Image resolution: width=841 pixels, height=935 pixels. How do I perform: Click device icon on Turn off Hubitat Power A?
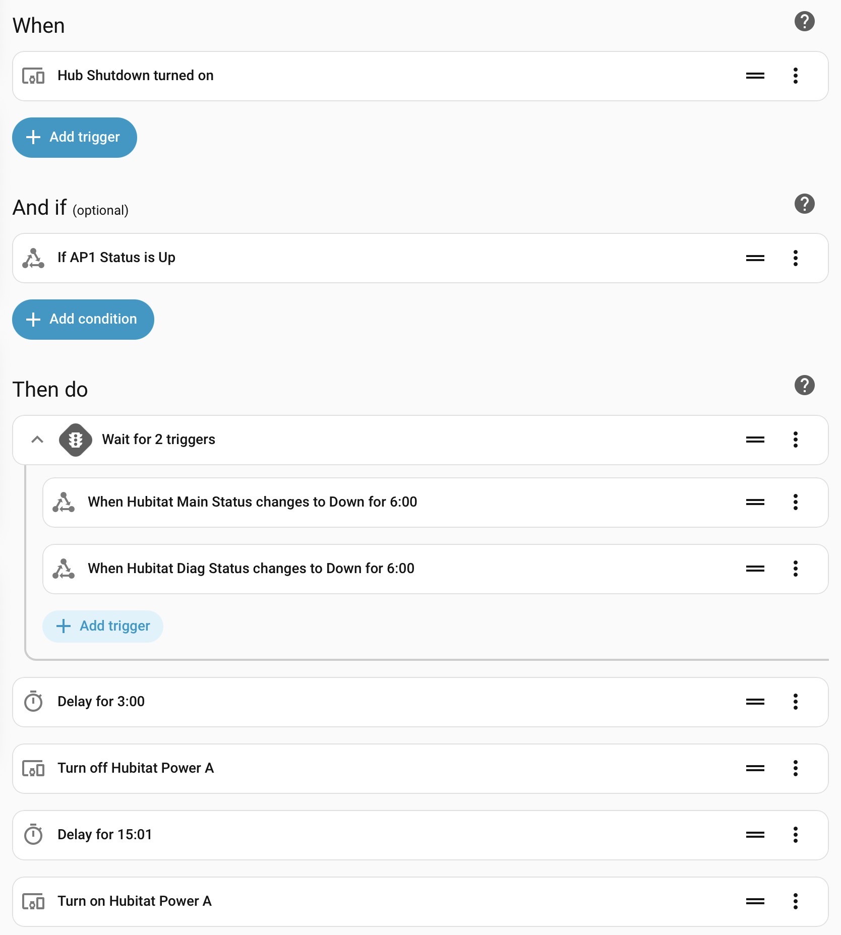pyautogui.click(x=33, y=769)
